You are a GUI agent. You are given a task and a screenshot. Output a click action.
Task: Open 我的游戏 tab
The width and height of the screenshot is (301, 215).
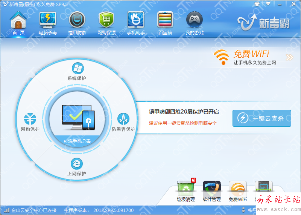(195, 24)
